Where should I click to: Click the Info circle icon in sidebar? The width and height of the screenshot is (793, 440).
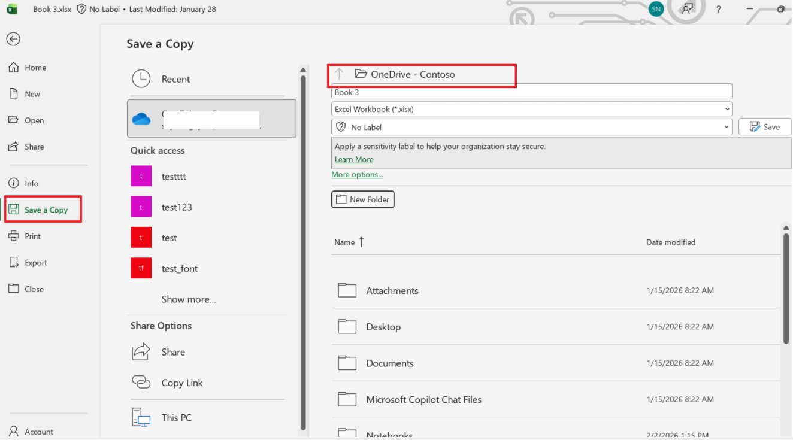(14, 184)
